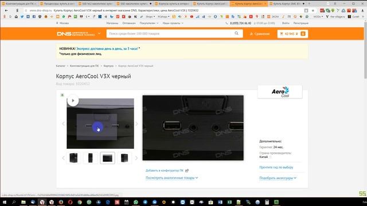Select the first case thumbnail, front angle view

point(74,158)
